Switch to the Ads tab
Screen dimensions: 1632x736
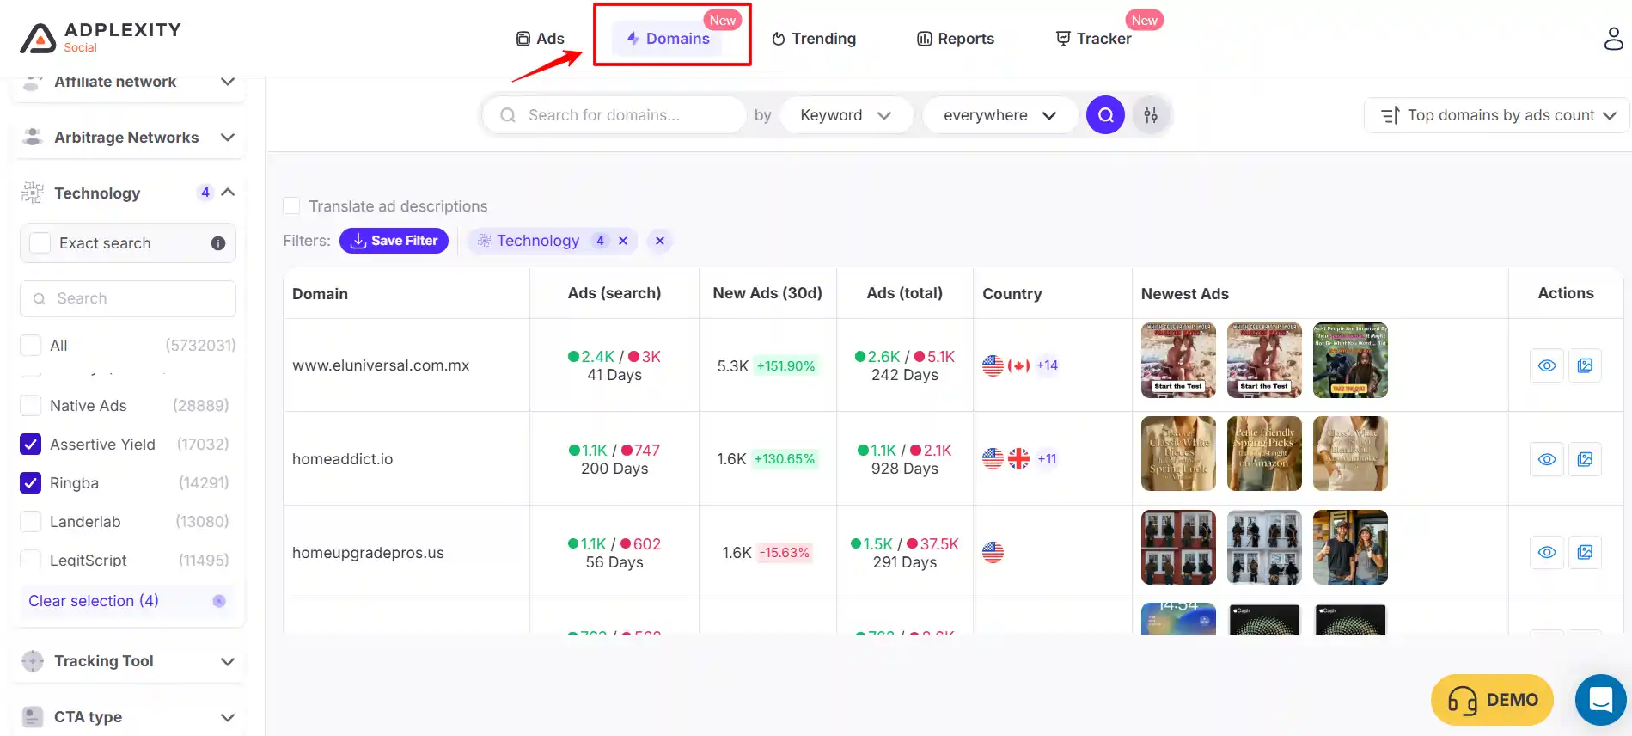(540, 39)
